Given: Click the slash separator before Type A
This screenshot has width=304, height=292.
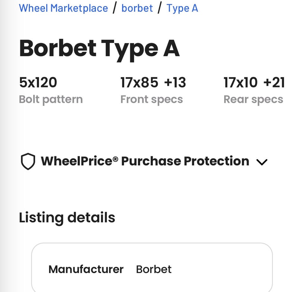Looking at the screenshot, I should click(x=160, y=8).
